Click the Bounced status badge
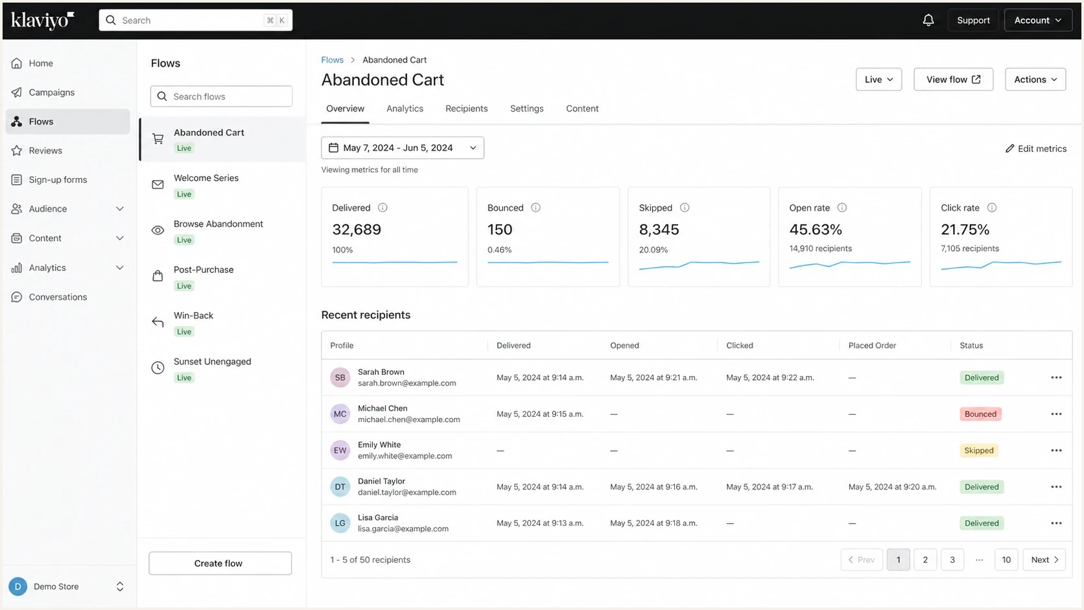The height and width of the screenshot is (610, 1084). [x=980, y=414]
